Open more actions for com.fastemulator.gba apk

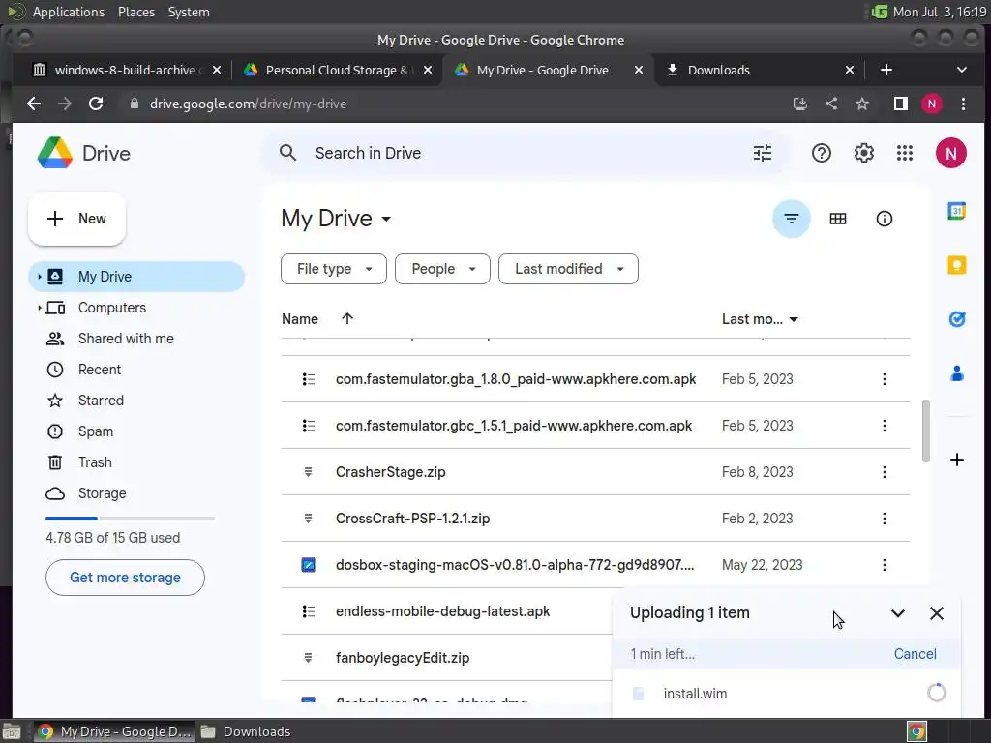tap(884, 379)
